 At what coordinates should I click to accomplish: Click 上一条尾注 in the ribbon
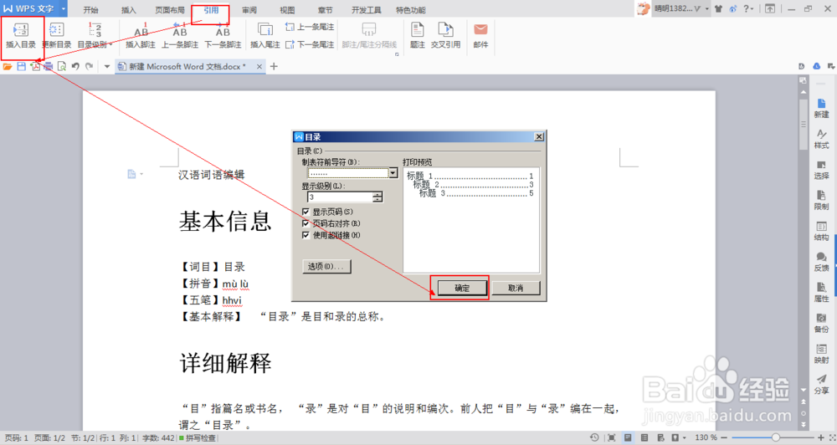click(311, 27)
